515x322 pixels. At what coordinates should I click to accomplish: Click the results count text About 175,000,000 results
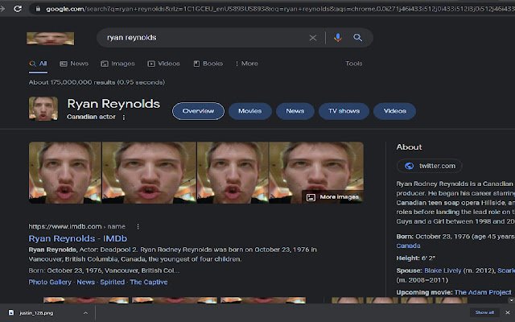97,82
